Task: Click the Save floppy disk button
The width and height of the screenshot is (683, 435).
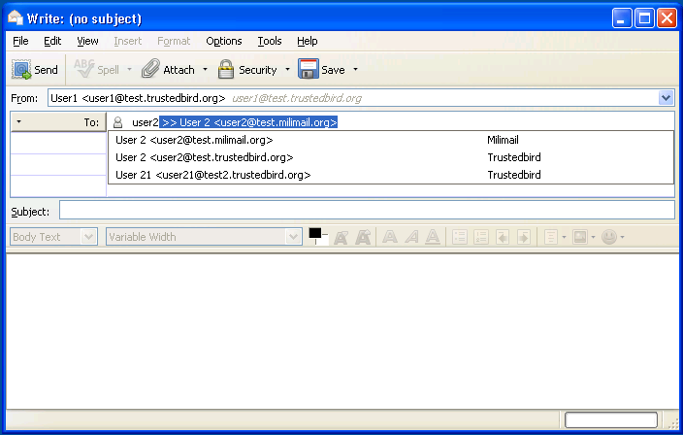Action: click(x=321, y=70)
